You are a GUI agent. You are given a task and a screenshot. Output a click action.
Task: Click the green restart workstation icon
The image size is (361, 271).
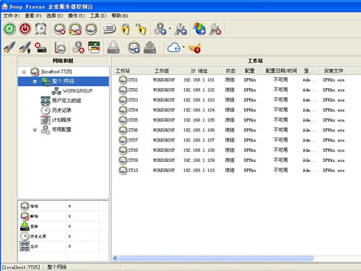(9, 29)
